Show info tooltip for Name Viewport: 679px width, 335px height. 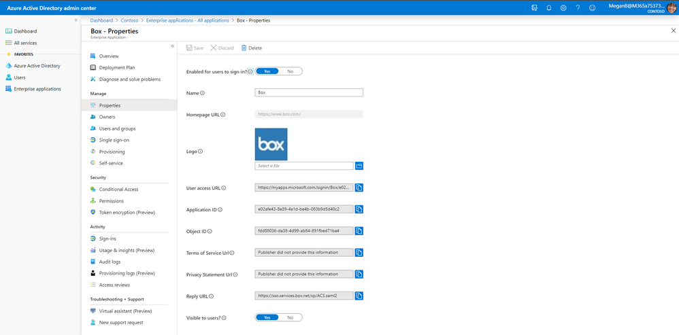[x=202, y=93]
